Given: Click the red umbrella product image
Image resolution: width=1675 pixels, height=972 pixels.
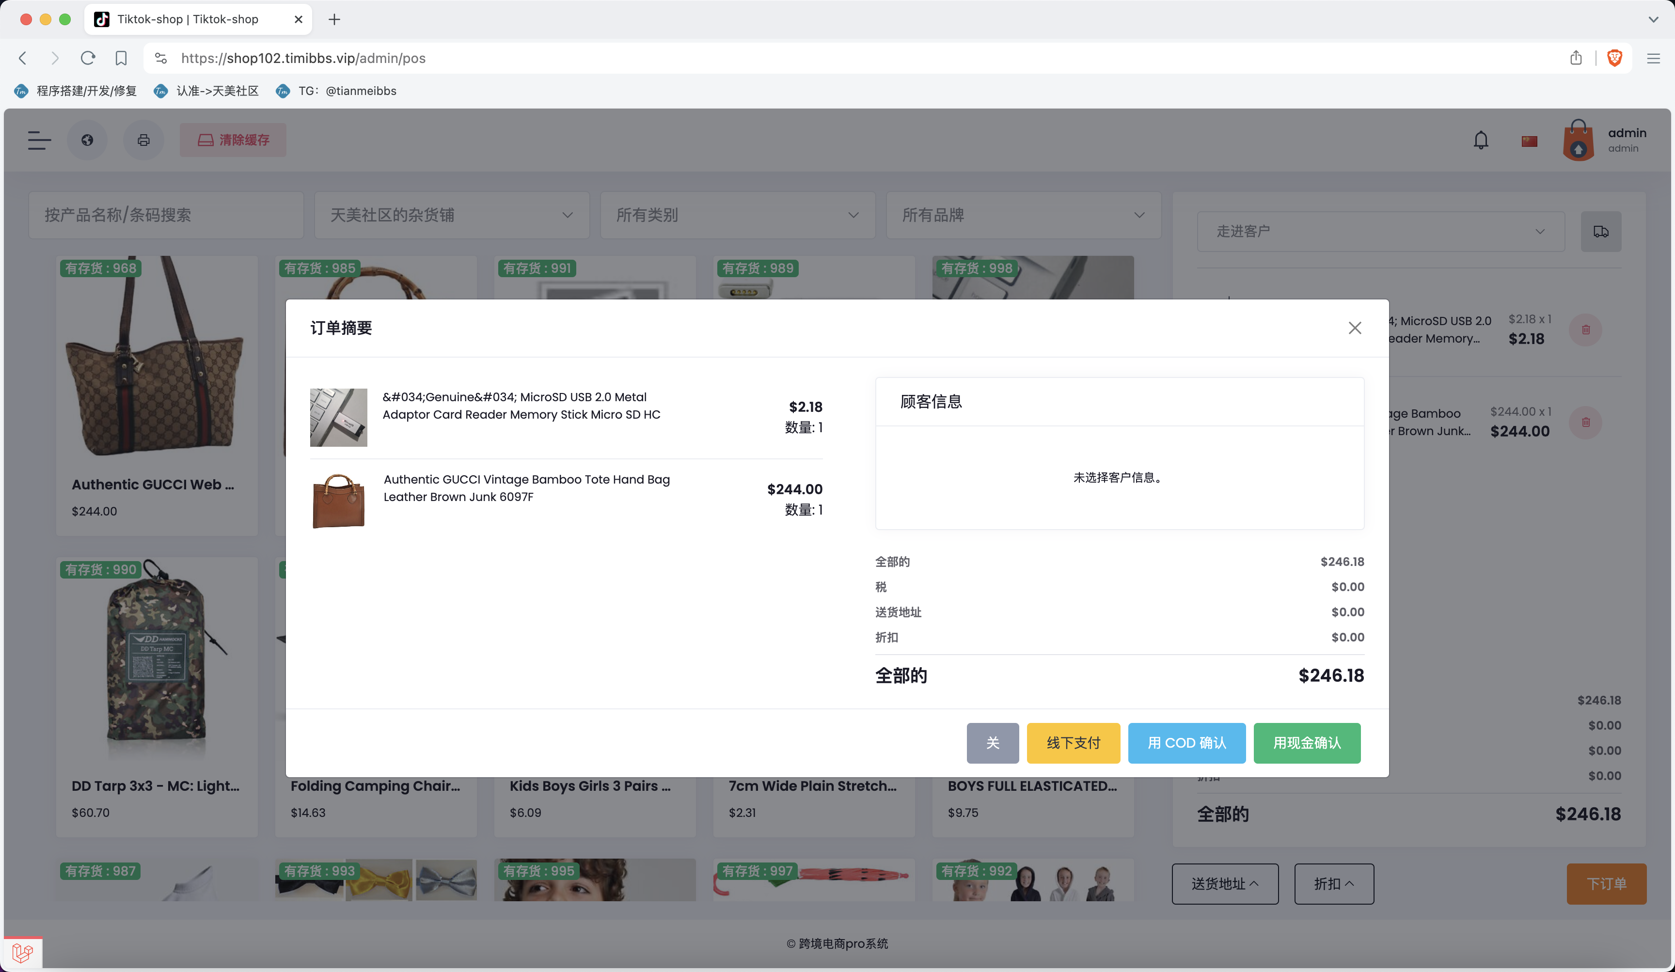Looking at the screenshot, I should 814,879.
